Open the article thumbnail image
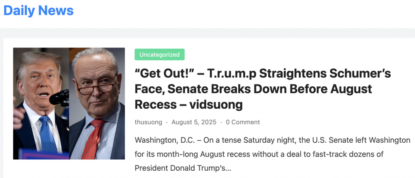This screenshot has height=178, width=415. tap(69, 103)
